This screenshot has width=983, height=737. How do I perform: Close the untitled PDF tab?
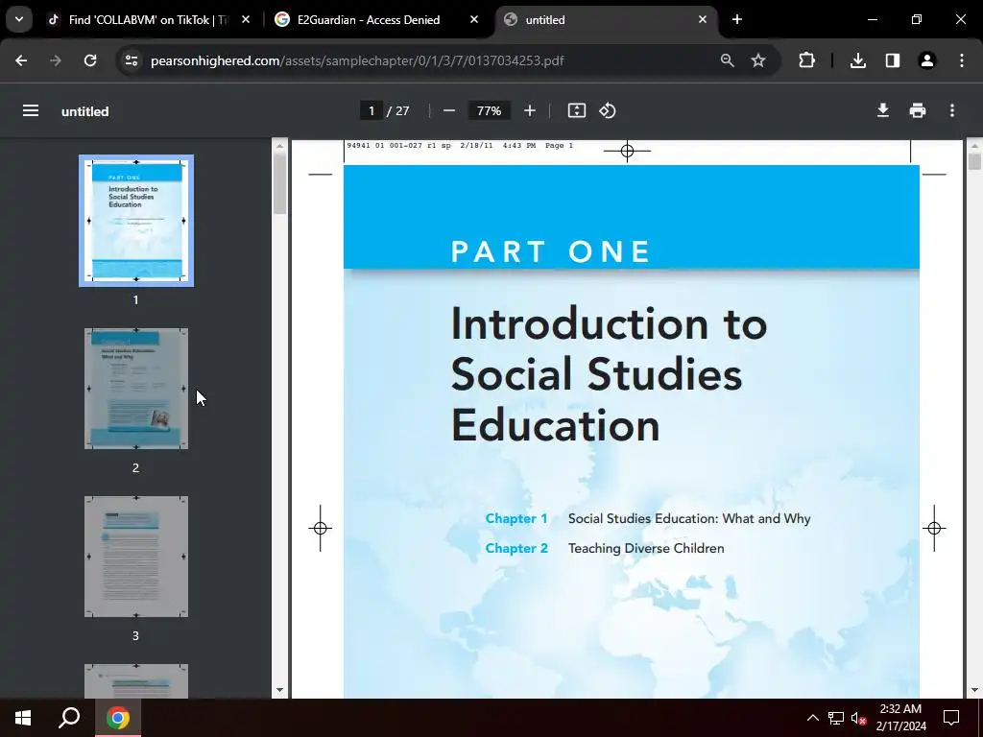pos(702,20)
